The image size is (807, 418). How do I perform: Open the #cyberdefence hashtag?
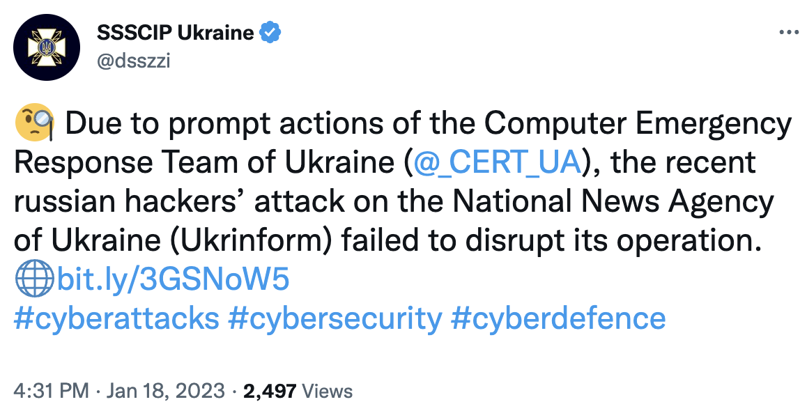(x=558, y=318)
